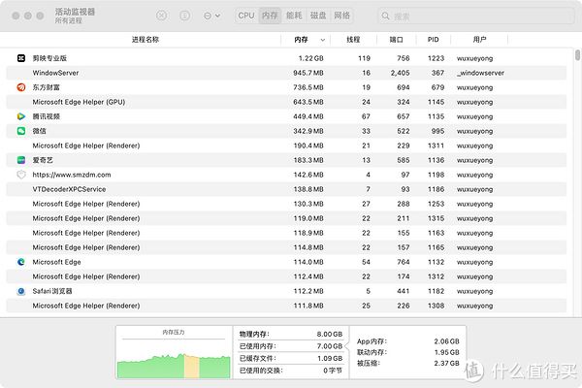Sort by the PID column header
Image resolution: width=582 pixels, height=388 pixels.
point(433,40)
